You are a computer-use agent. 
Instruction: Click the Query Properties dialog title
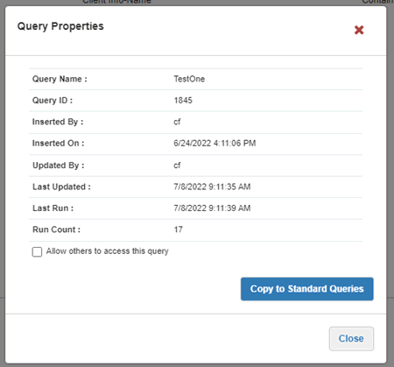click(x=60, y=26)
